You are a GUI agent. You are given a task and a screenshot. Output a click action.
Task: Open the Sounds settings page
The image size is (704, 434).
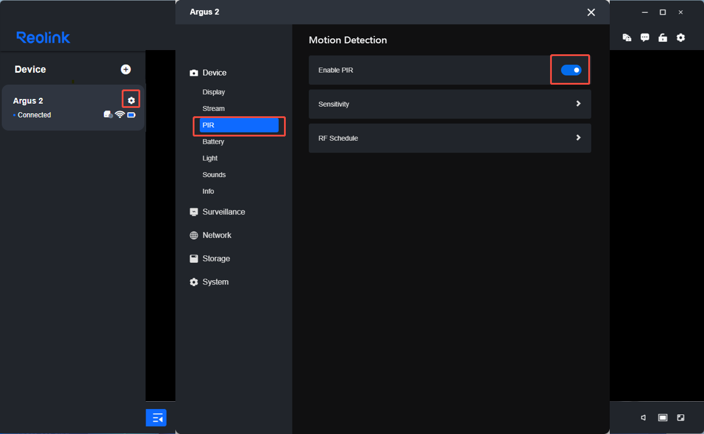pos(214,175)
